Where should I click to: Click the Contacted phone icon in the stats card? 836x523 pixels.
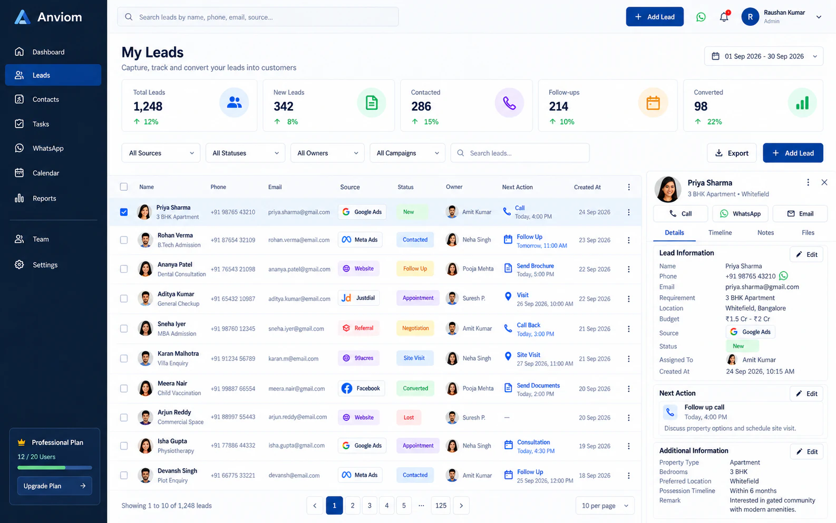coord(509,102)
